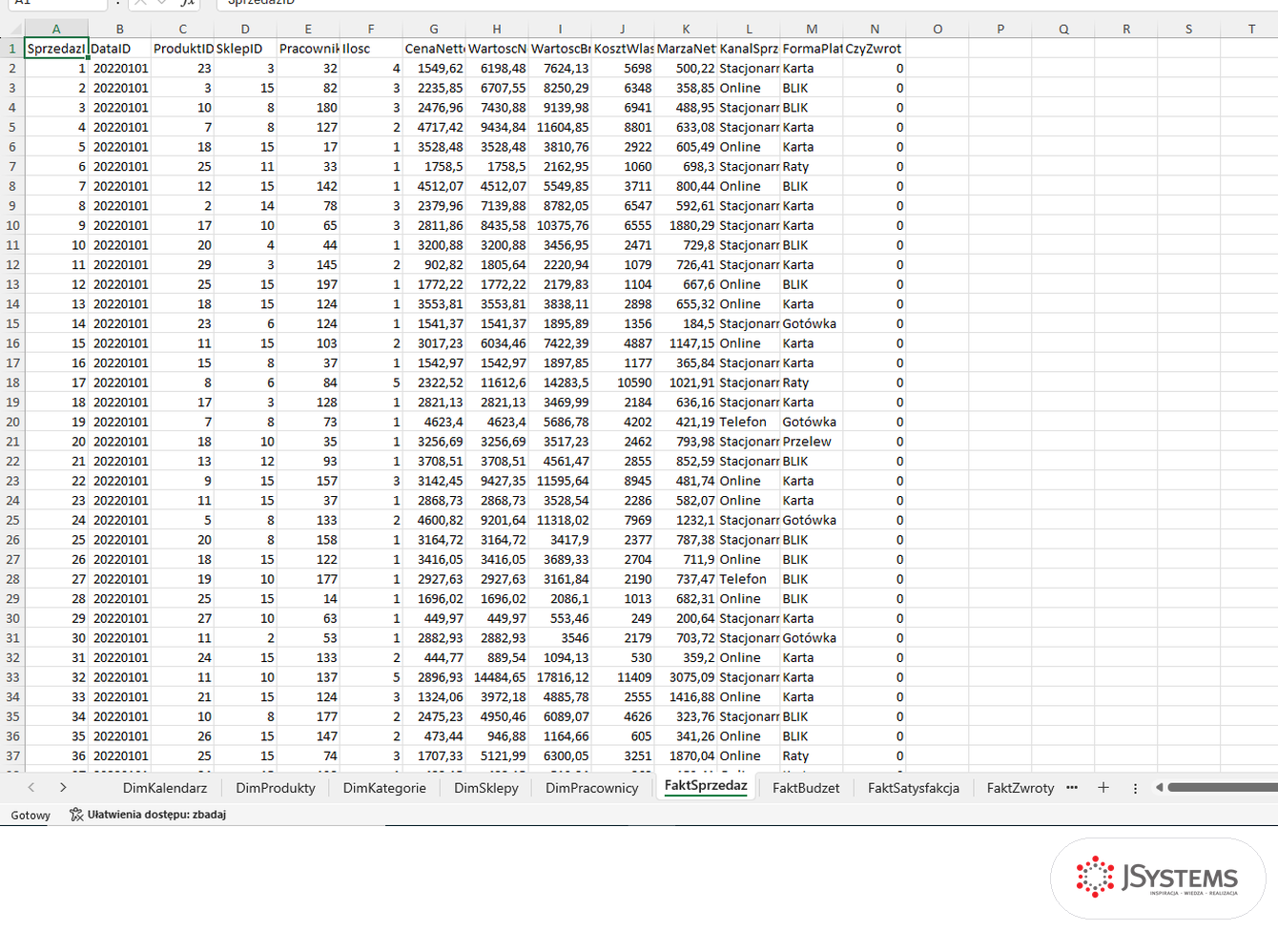Click cell with value 1416,88
The height and width of the screenshot is (931, 1278).
click(x=686, y=697)
